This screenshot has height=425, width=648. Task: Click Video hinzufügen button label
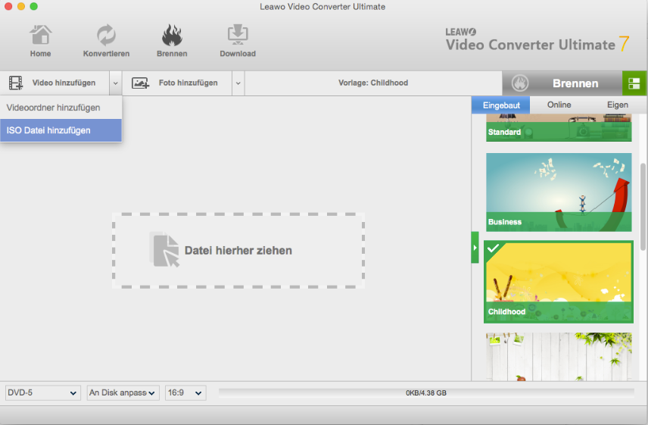[x=64, y=83]
